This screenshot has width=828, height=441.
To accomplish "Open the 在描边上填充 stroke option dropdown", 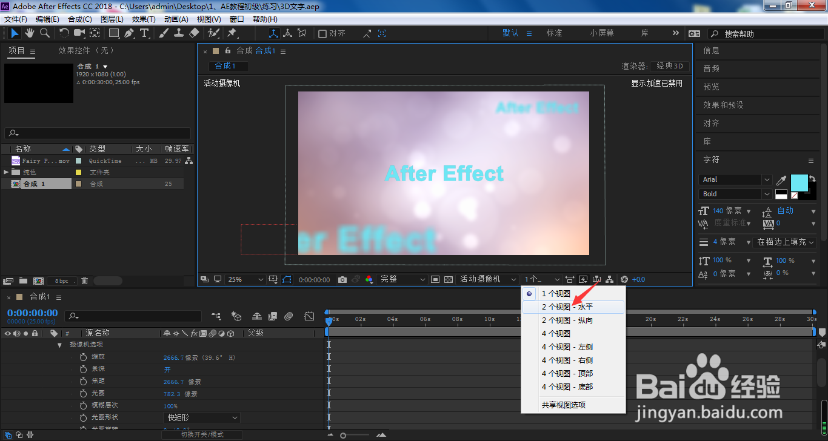I will coord(786,242).
